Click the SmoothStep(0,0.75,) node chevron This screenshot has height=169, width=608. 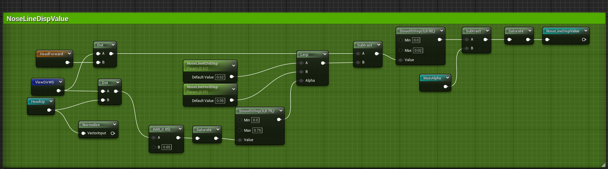pos(281,111)
